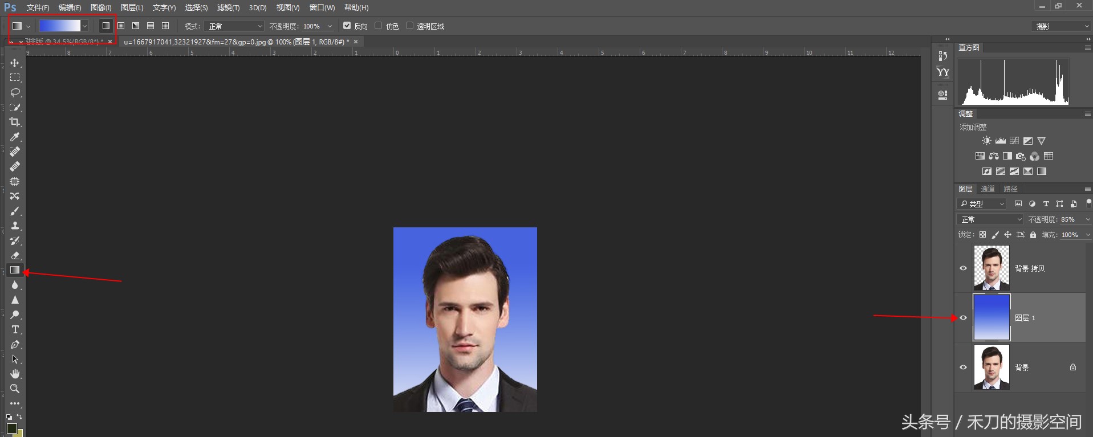Open the 模式 blend mode dropdown
Viewport: 1093px width, 437px height.
point(235,26)
